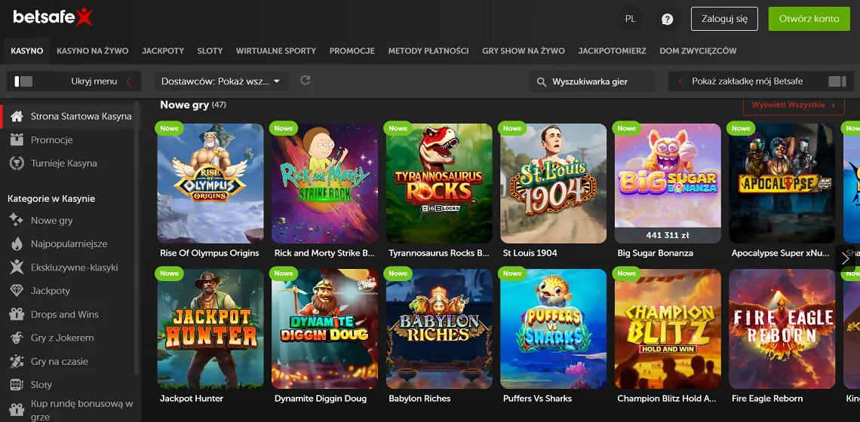Toggle the Pokaż zakładkę mój Betsafe switch
Viewport: 860px width, 422px height.
837,81
